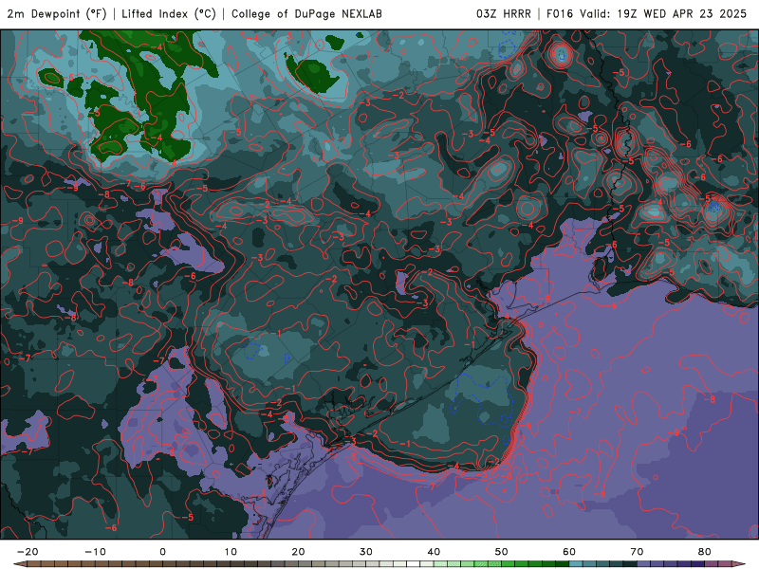Click the "2m Dewpoint (°F)" title text
The width and height of the screenshot is (759, 569).
click(x=57, y=13)
